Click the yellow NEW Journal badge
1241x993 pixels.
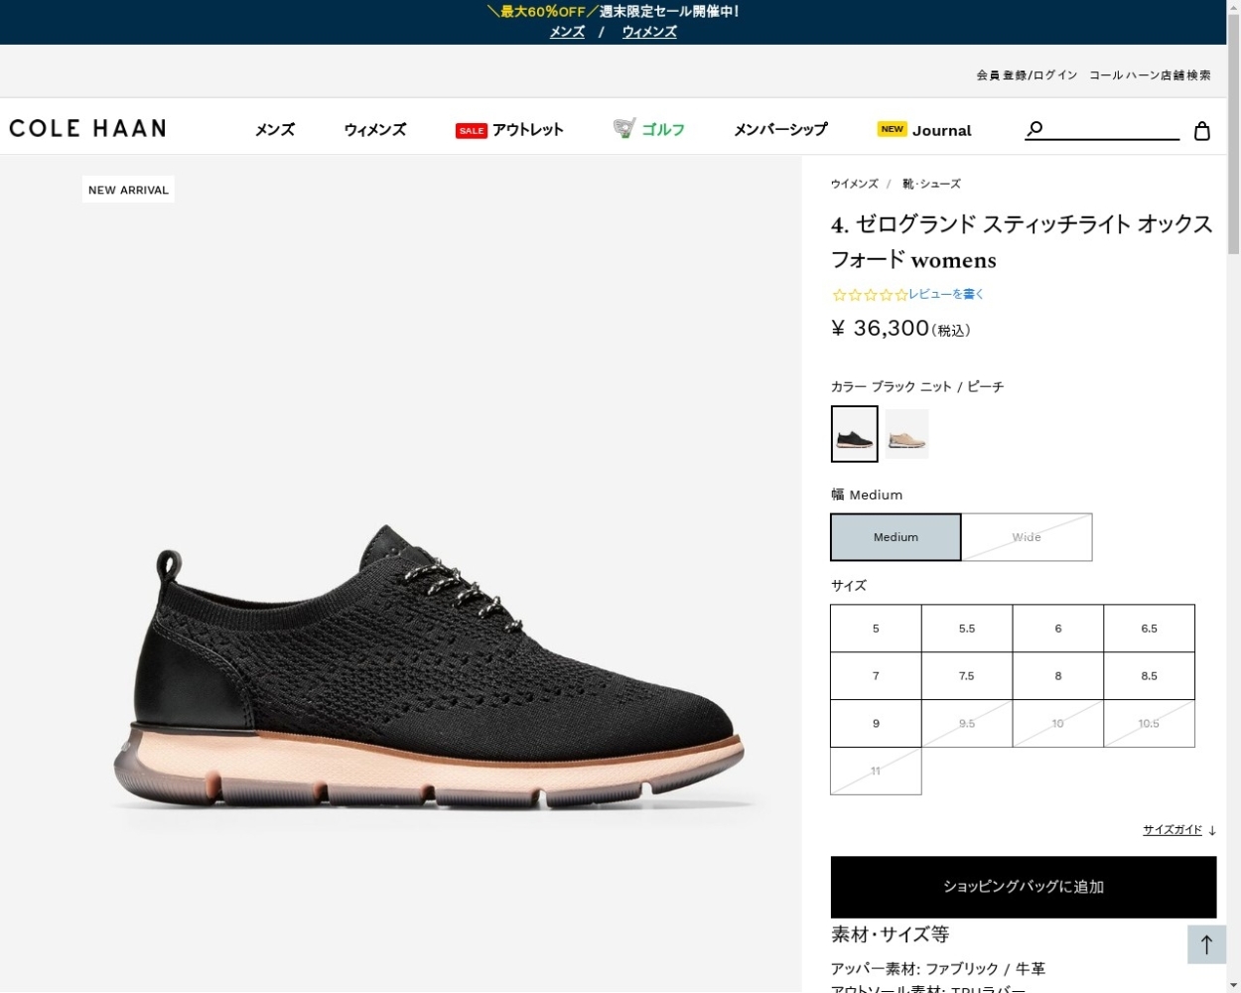892,129
